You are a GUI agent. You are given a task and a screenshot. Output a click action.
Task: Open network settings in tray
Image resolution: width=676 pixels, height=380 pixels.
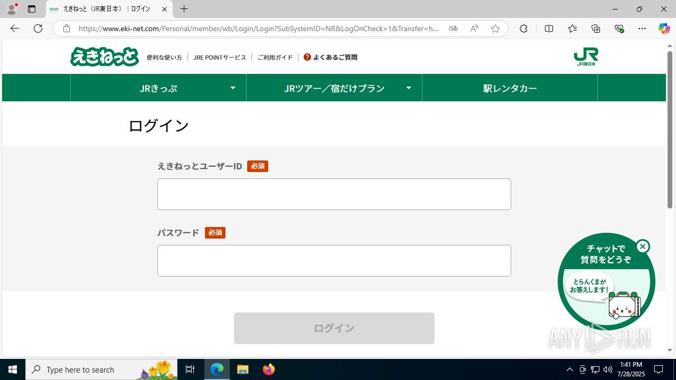(x=595, y=369)
